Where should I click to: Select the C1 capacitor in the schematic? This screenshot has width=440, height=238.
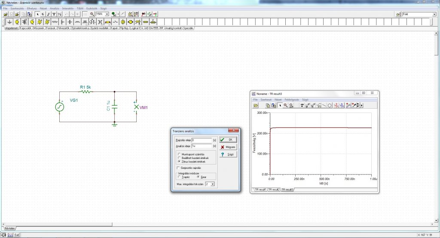point(114,107)
